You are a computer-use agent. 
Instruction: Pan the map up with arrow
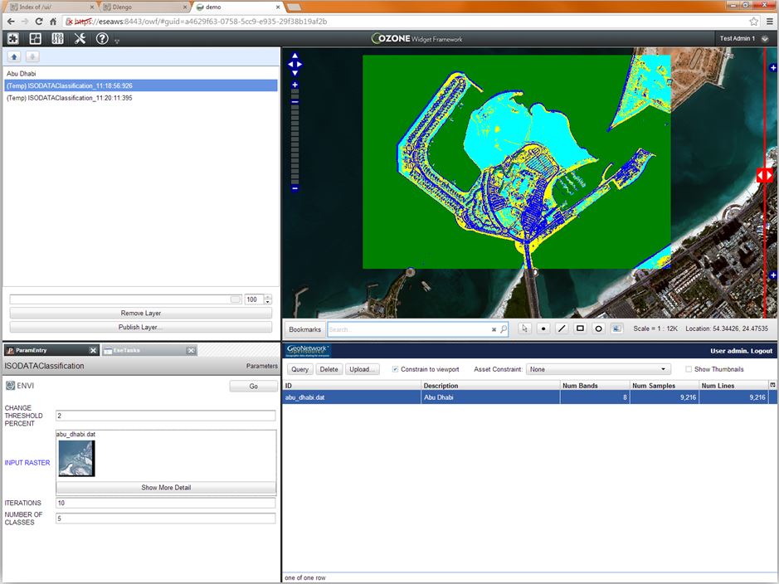click(295, 56)
